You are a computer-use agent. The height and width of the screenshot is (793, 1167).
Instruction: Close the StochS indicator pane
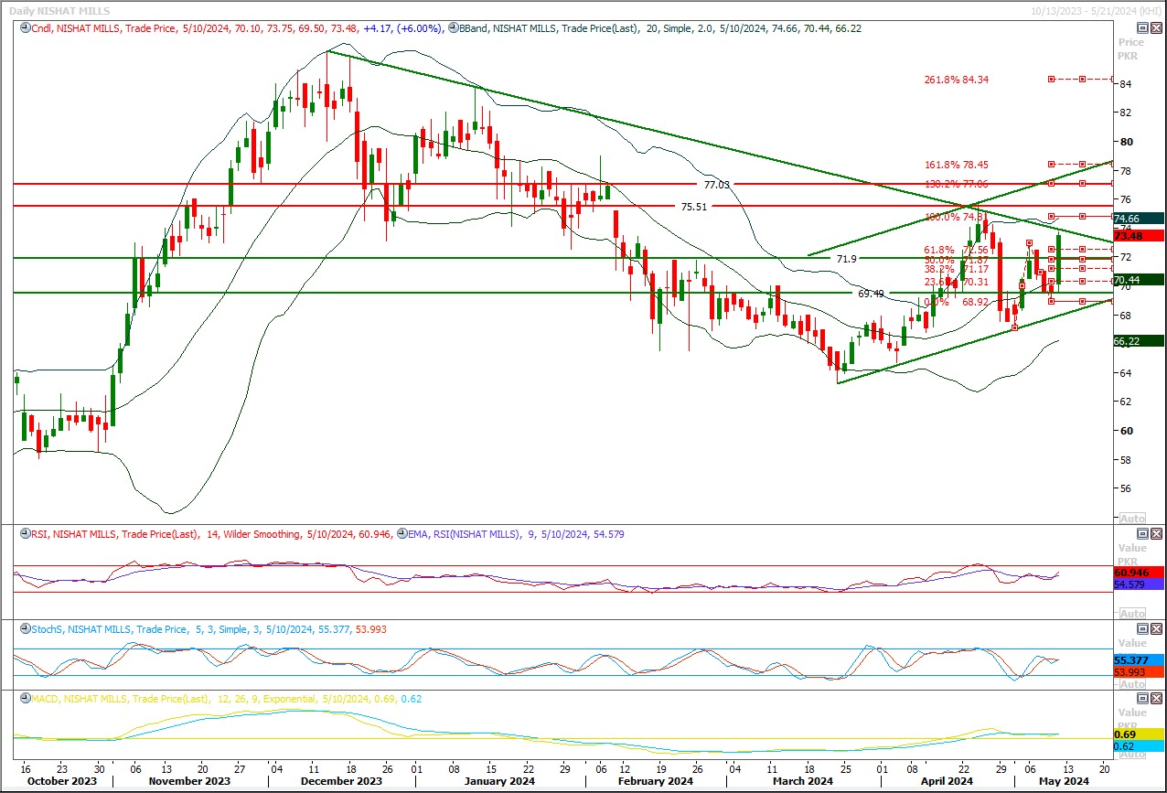[1154, 628]
